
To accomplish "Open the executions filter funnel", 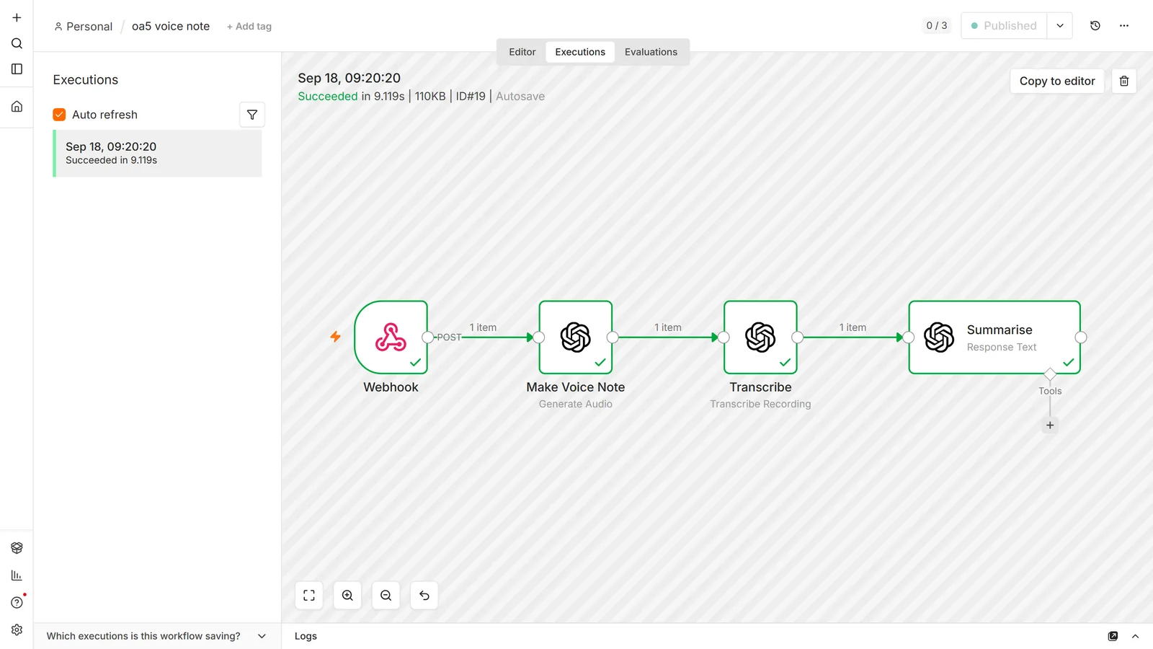I will pyautogui.click(x=252, y=115).
